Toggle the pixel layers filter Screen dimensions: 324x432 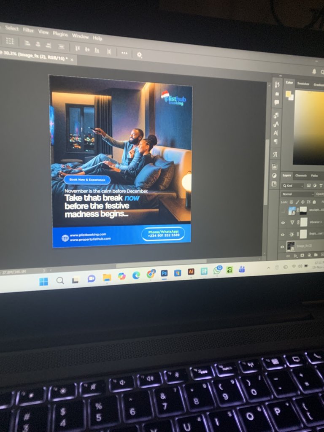308,186
